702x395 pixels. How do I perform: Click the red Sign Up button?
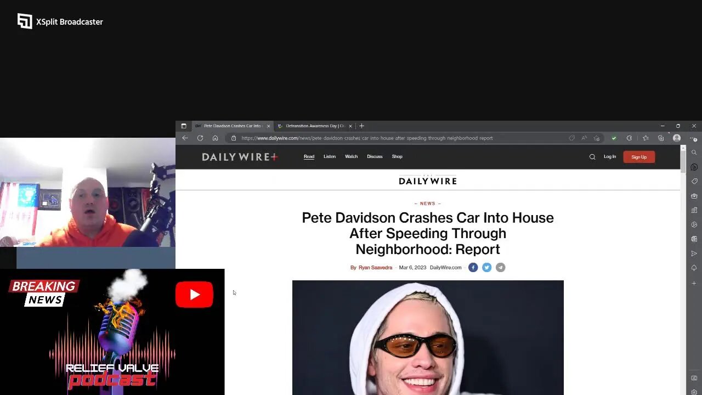click(639, 157)
